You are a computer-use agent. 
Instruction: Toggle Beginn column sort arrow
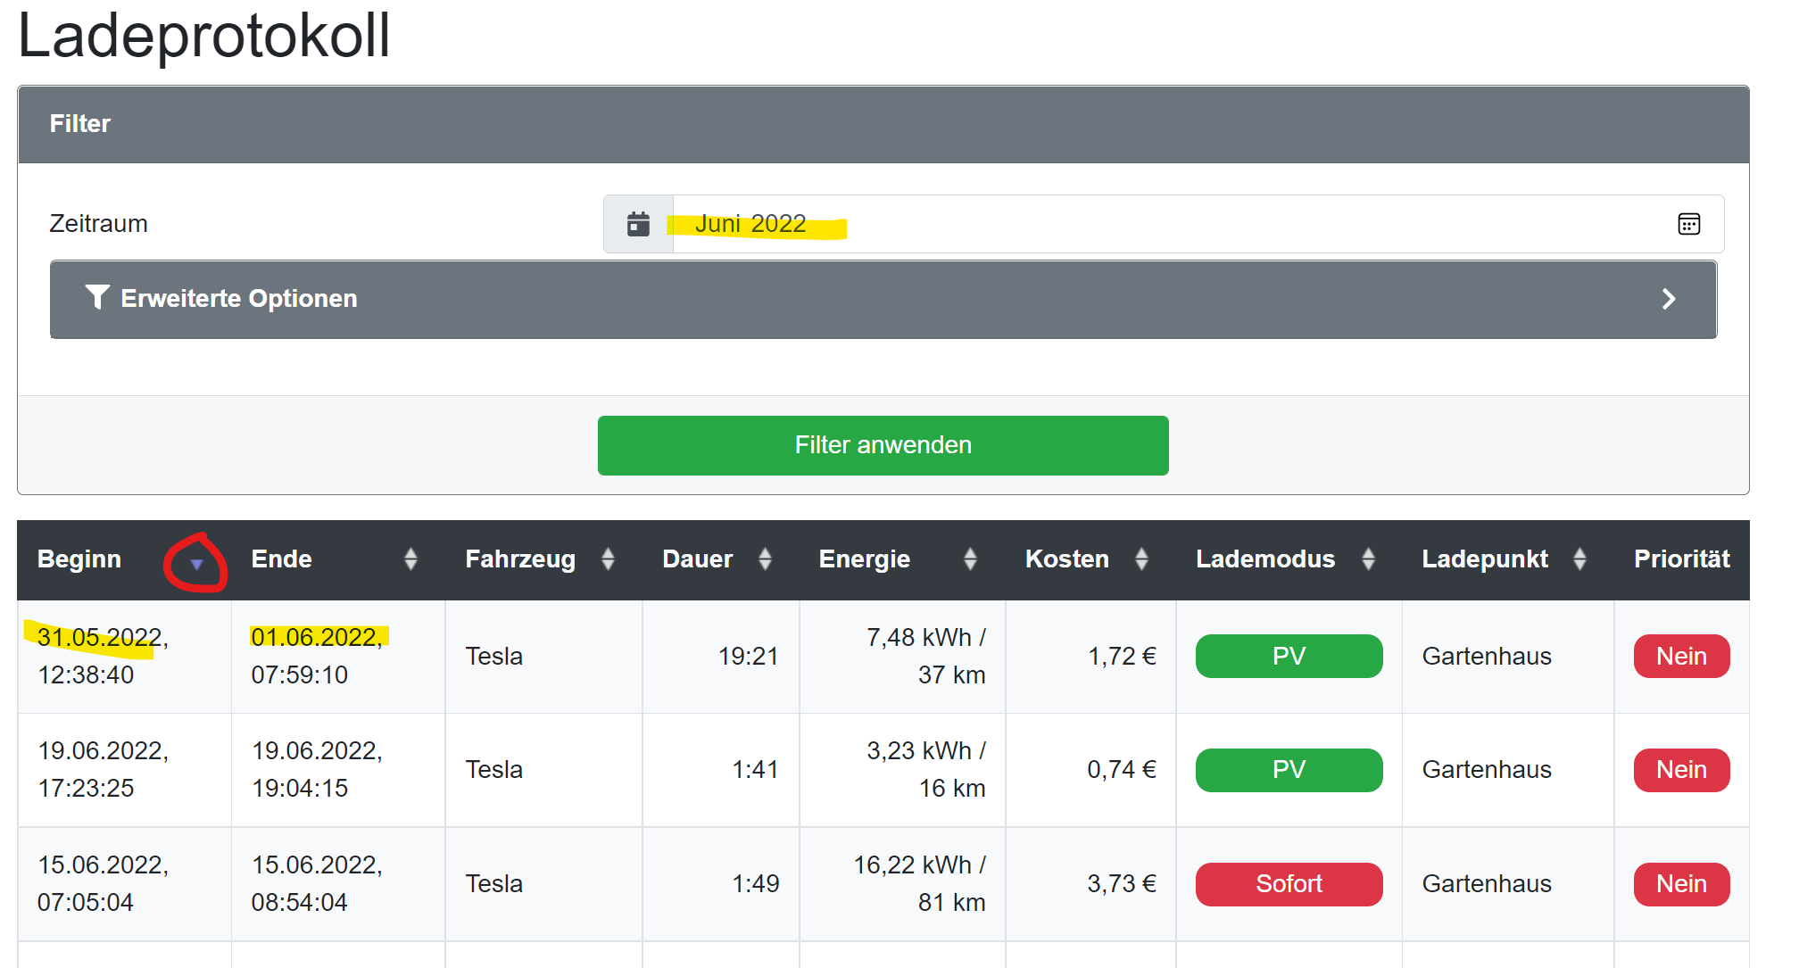tap(196, 564)
